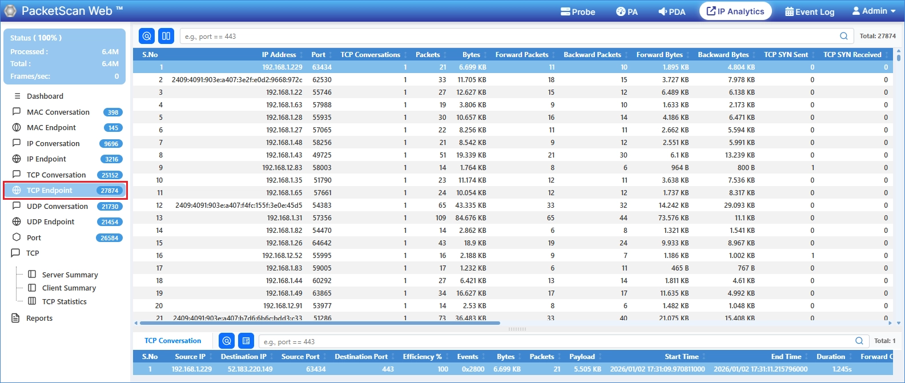Sort by Forward Packets column
The width and height of the screenshot is (905, 383).
click(522, 55)
